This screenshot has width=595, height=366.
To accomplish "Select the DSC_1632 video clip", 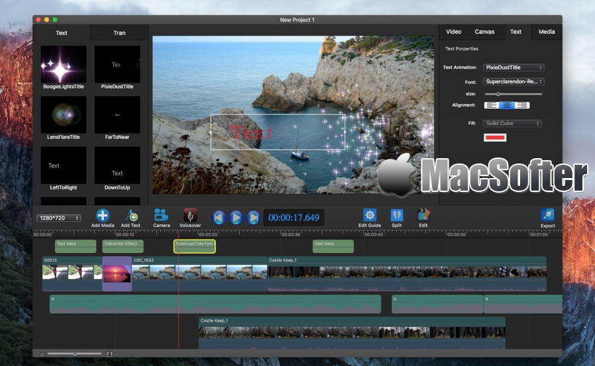I will (199, 273).
